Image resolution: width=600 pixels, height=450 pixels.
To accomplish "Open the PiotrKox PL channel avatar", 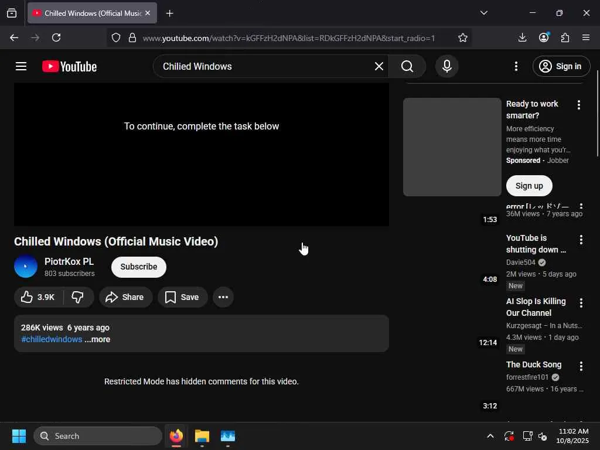I will pos(26,267).
